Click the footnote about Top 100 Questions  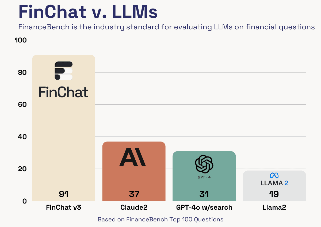pyautogui.click(x=160, y=220)
